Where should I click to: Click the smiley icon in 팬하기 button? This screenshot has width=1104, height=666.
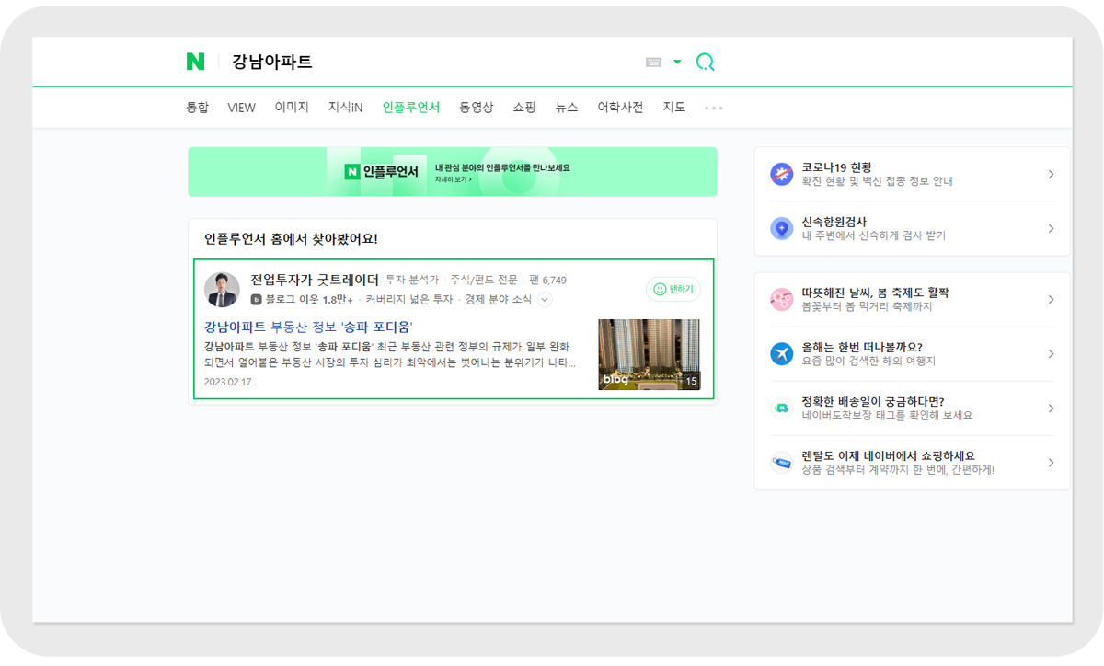pos(660,289)
